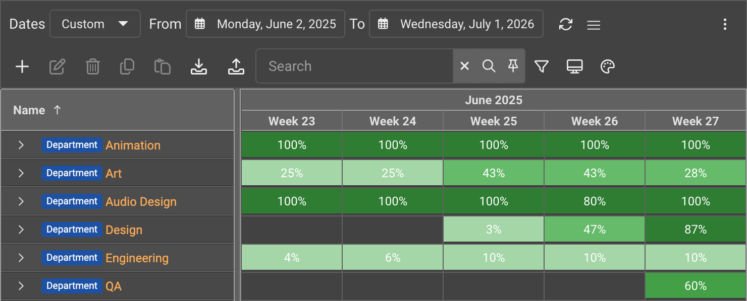Image resolution: width=747 pixels, height=301 pixels.
Task: Click the monitor display settings icon
Action: (574, 66)
